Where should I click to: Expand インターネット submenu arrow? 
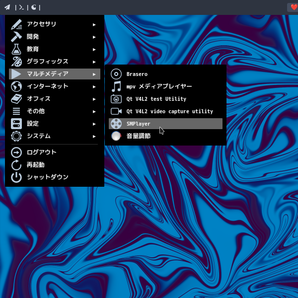[x=94, y=86]
